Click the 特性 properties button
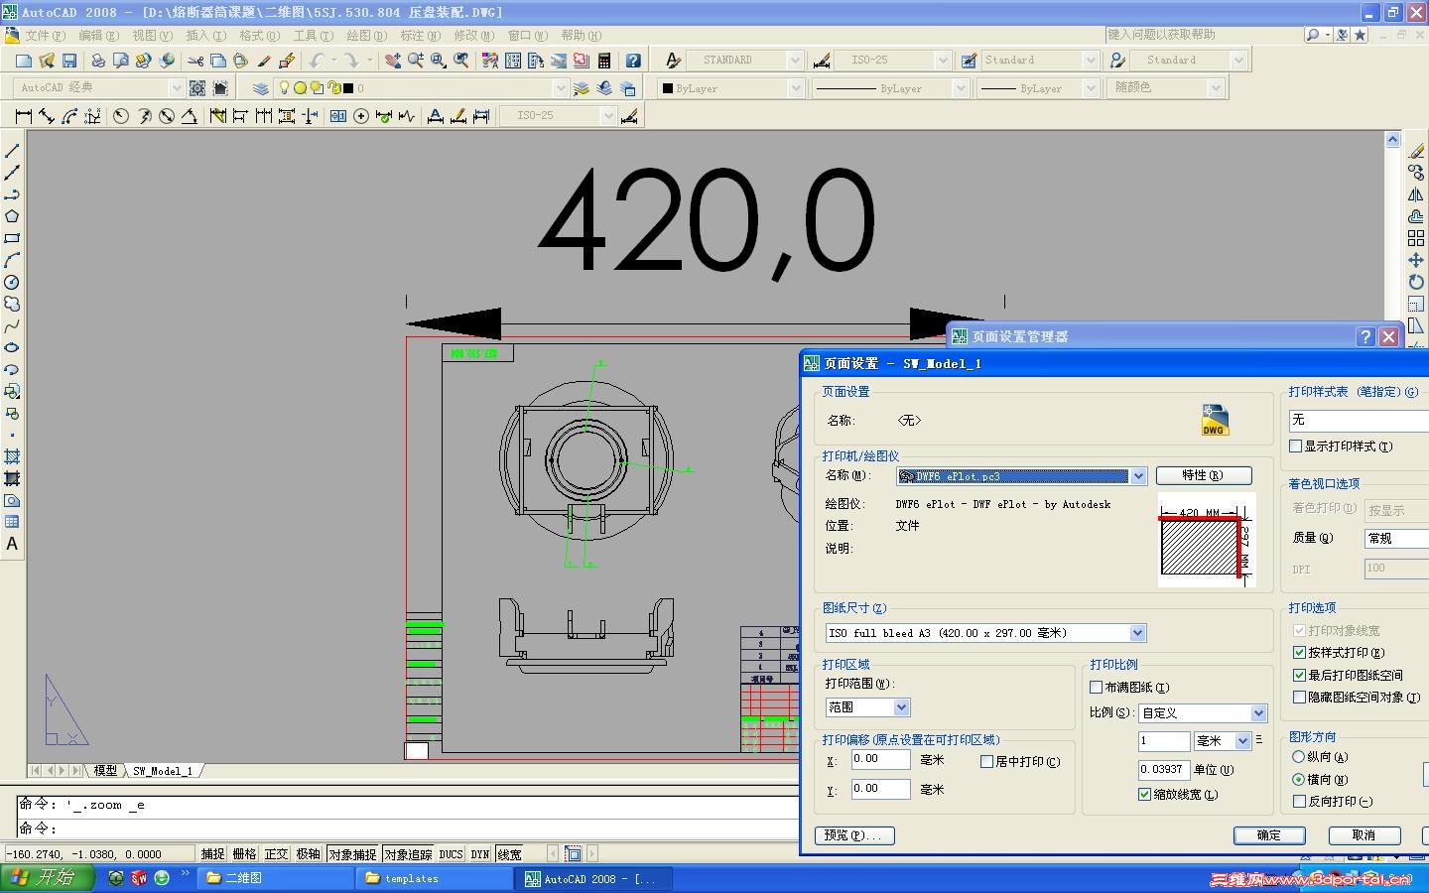This screenshot has width=1429, height=893. [1203, 476]
